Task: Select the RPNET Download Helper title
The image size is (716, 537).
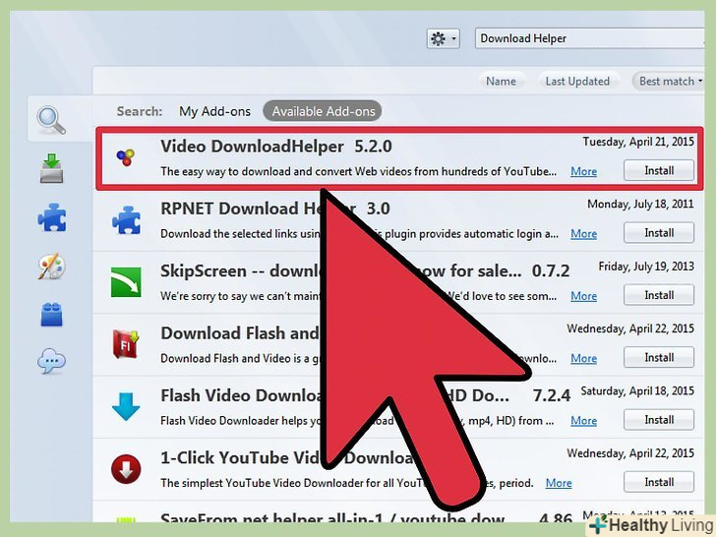Action: tap(259, 209)
